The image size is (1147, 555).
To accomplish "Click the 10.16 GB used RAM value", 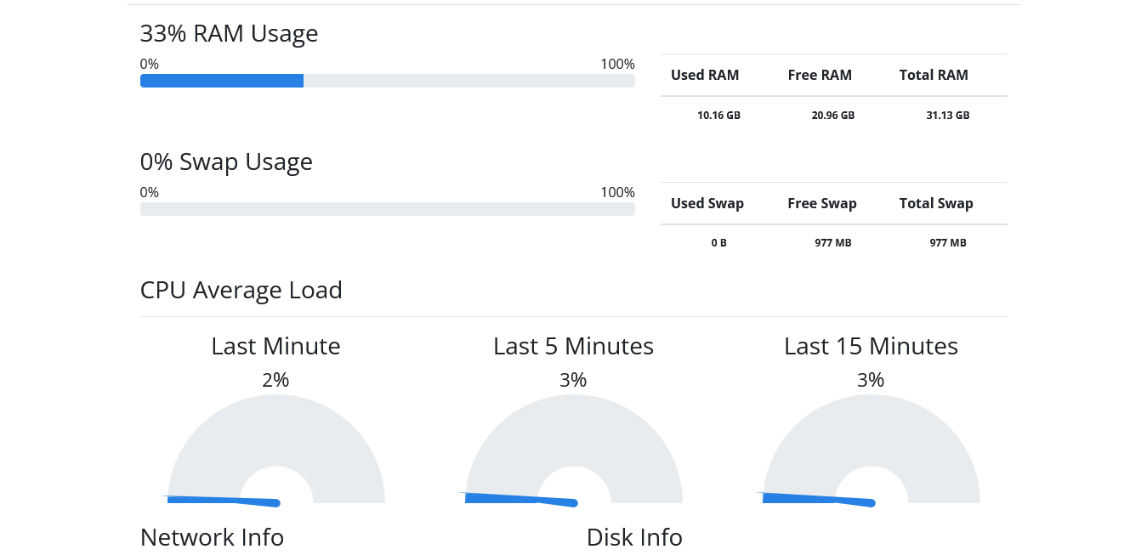I will tap(718, 115).
